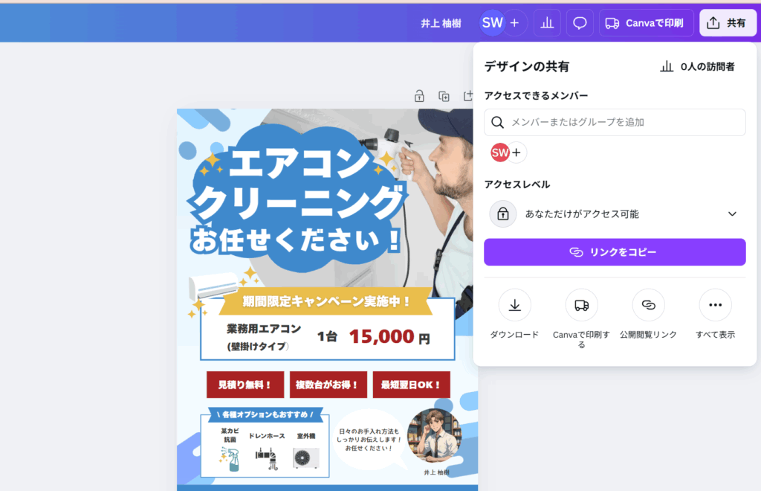The height and width of the screenshot is (491, 761).
Task: Select the Canvaで印刷する truck icon
Action: (x=581, y=305)
